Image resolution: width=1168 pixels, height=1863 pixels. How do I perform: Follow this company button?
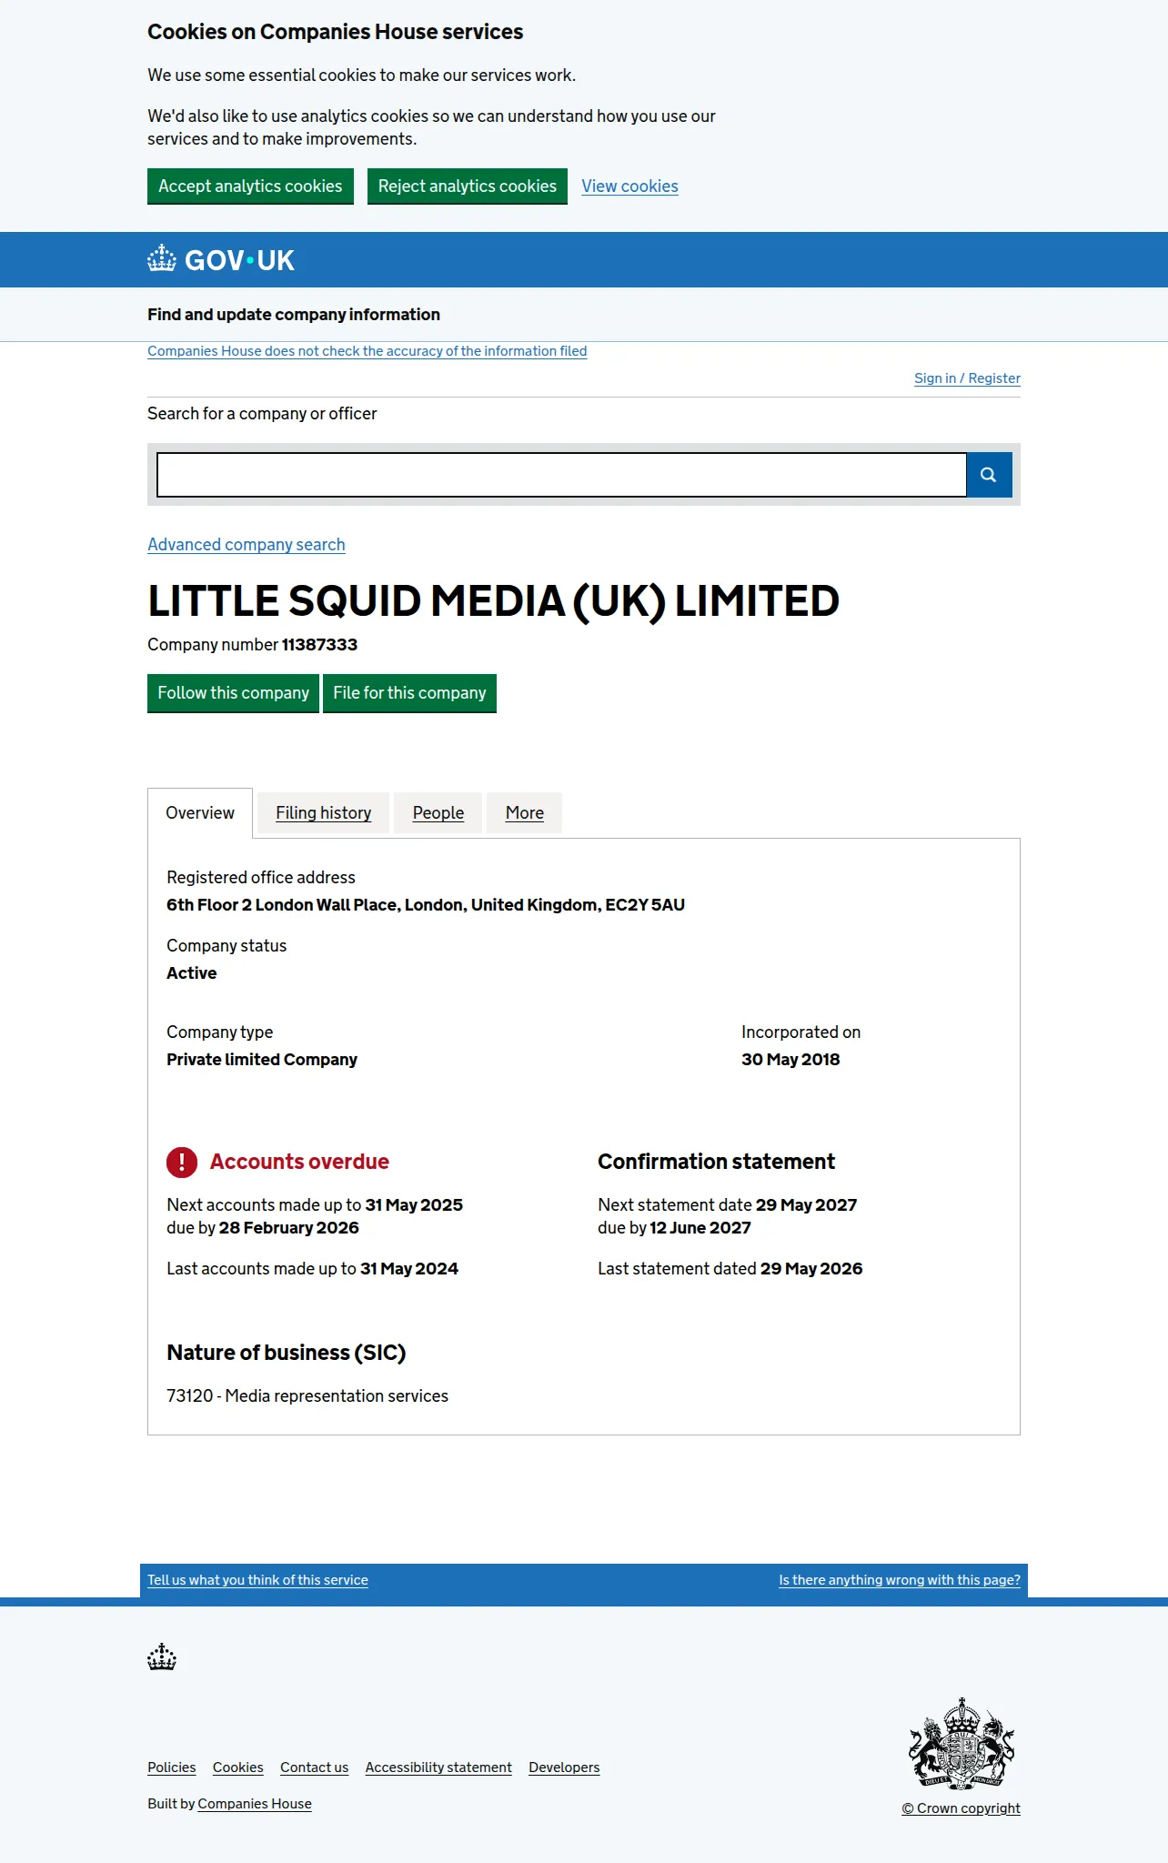pos(233,693)
